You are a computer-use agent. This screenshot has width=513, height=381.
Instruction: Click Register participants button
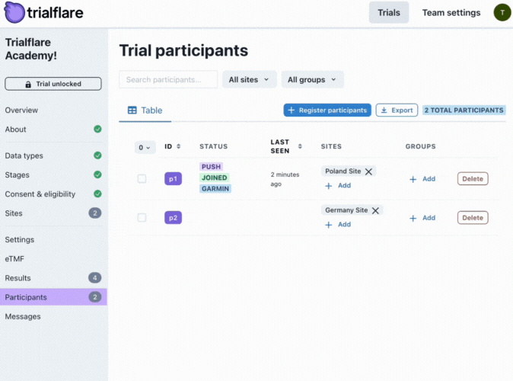coord(327,110)
